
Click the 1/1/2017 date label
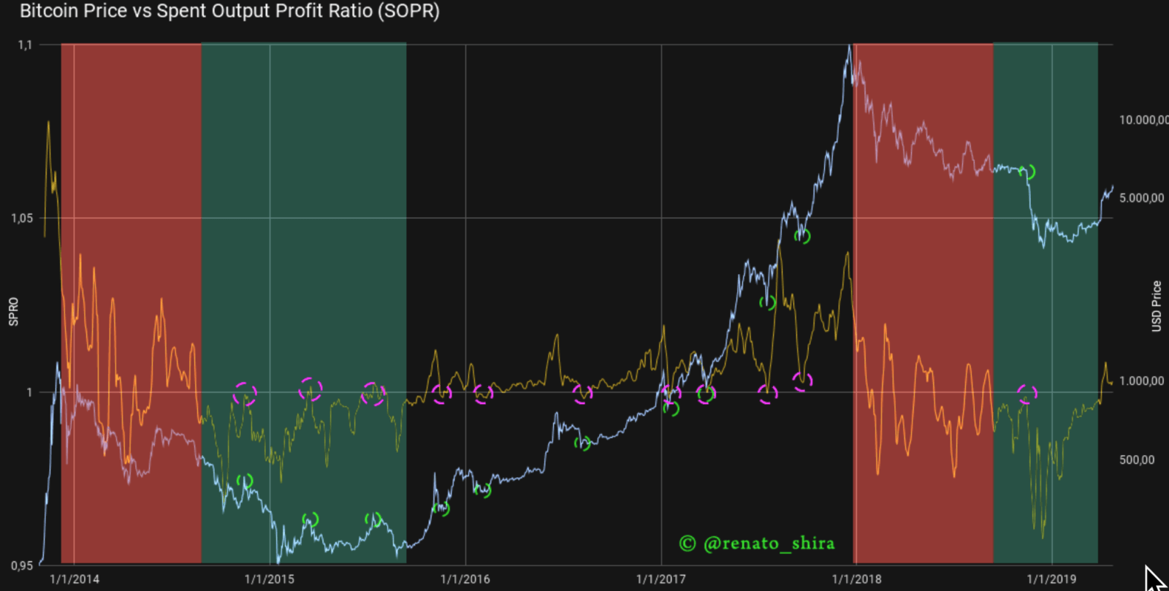pyautogui.click(x=661, y=579)
